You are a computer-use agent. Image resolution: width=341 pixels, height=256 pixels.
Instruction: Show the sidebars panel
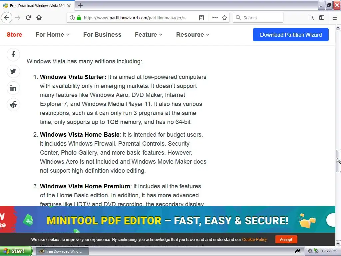coord(322,18)
